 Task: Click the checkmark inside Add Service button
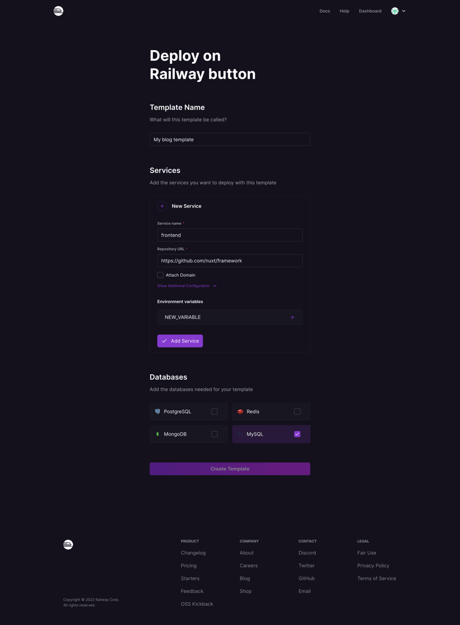click(x=164, y=341)
